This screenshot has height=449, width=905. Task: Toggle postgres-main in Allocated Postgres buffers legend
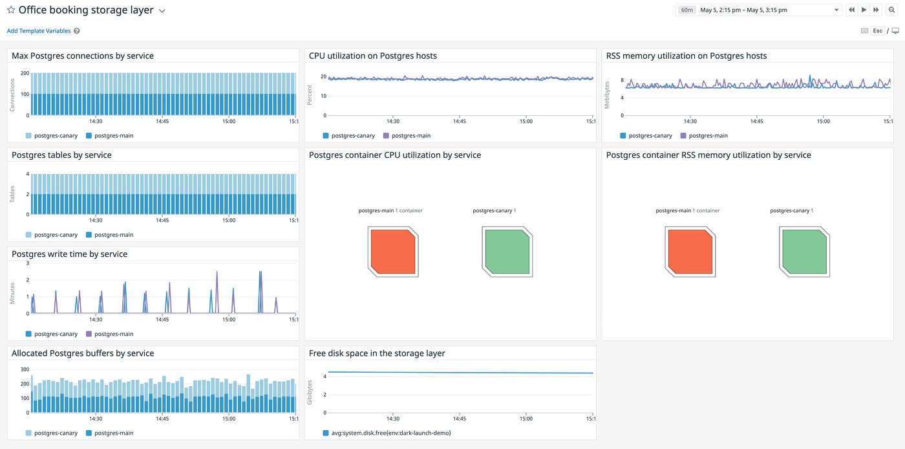(109, 433)
